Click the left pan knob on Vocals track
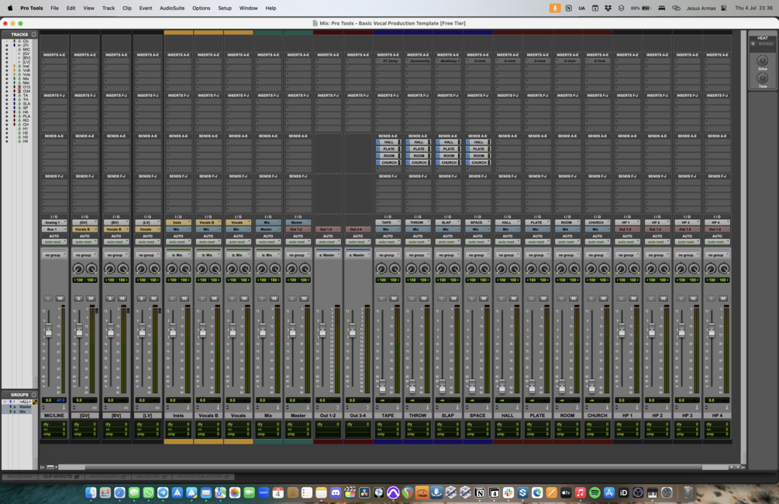The height and width of the screenshot is (504, 779). (x=232, y=269)
